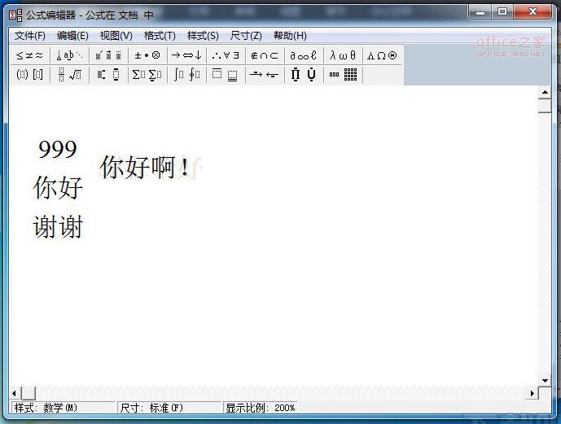Place cursor in the 999 text
Image resolution: width=561 pixels, height=424 pixels.
pyautogui.click(x=58, y=149)
